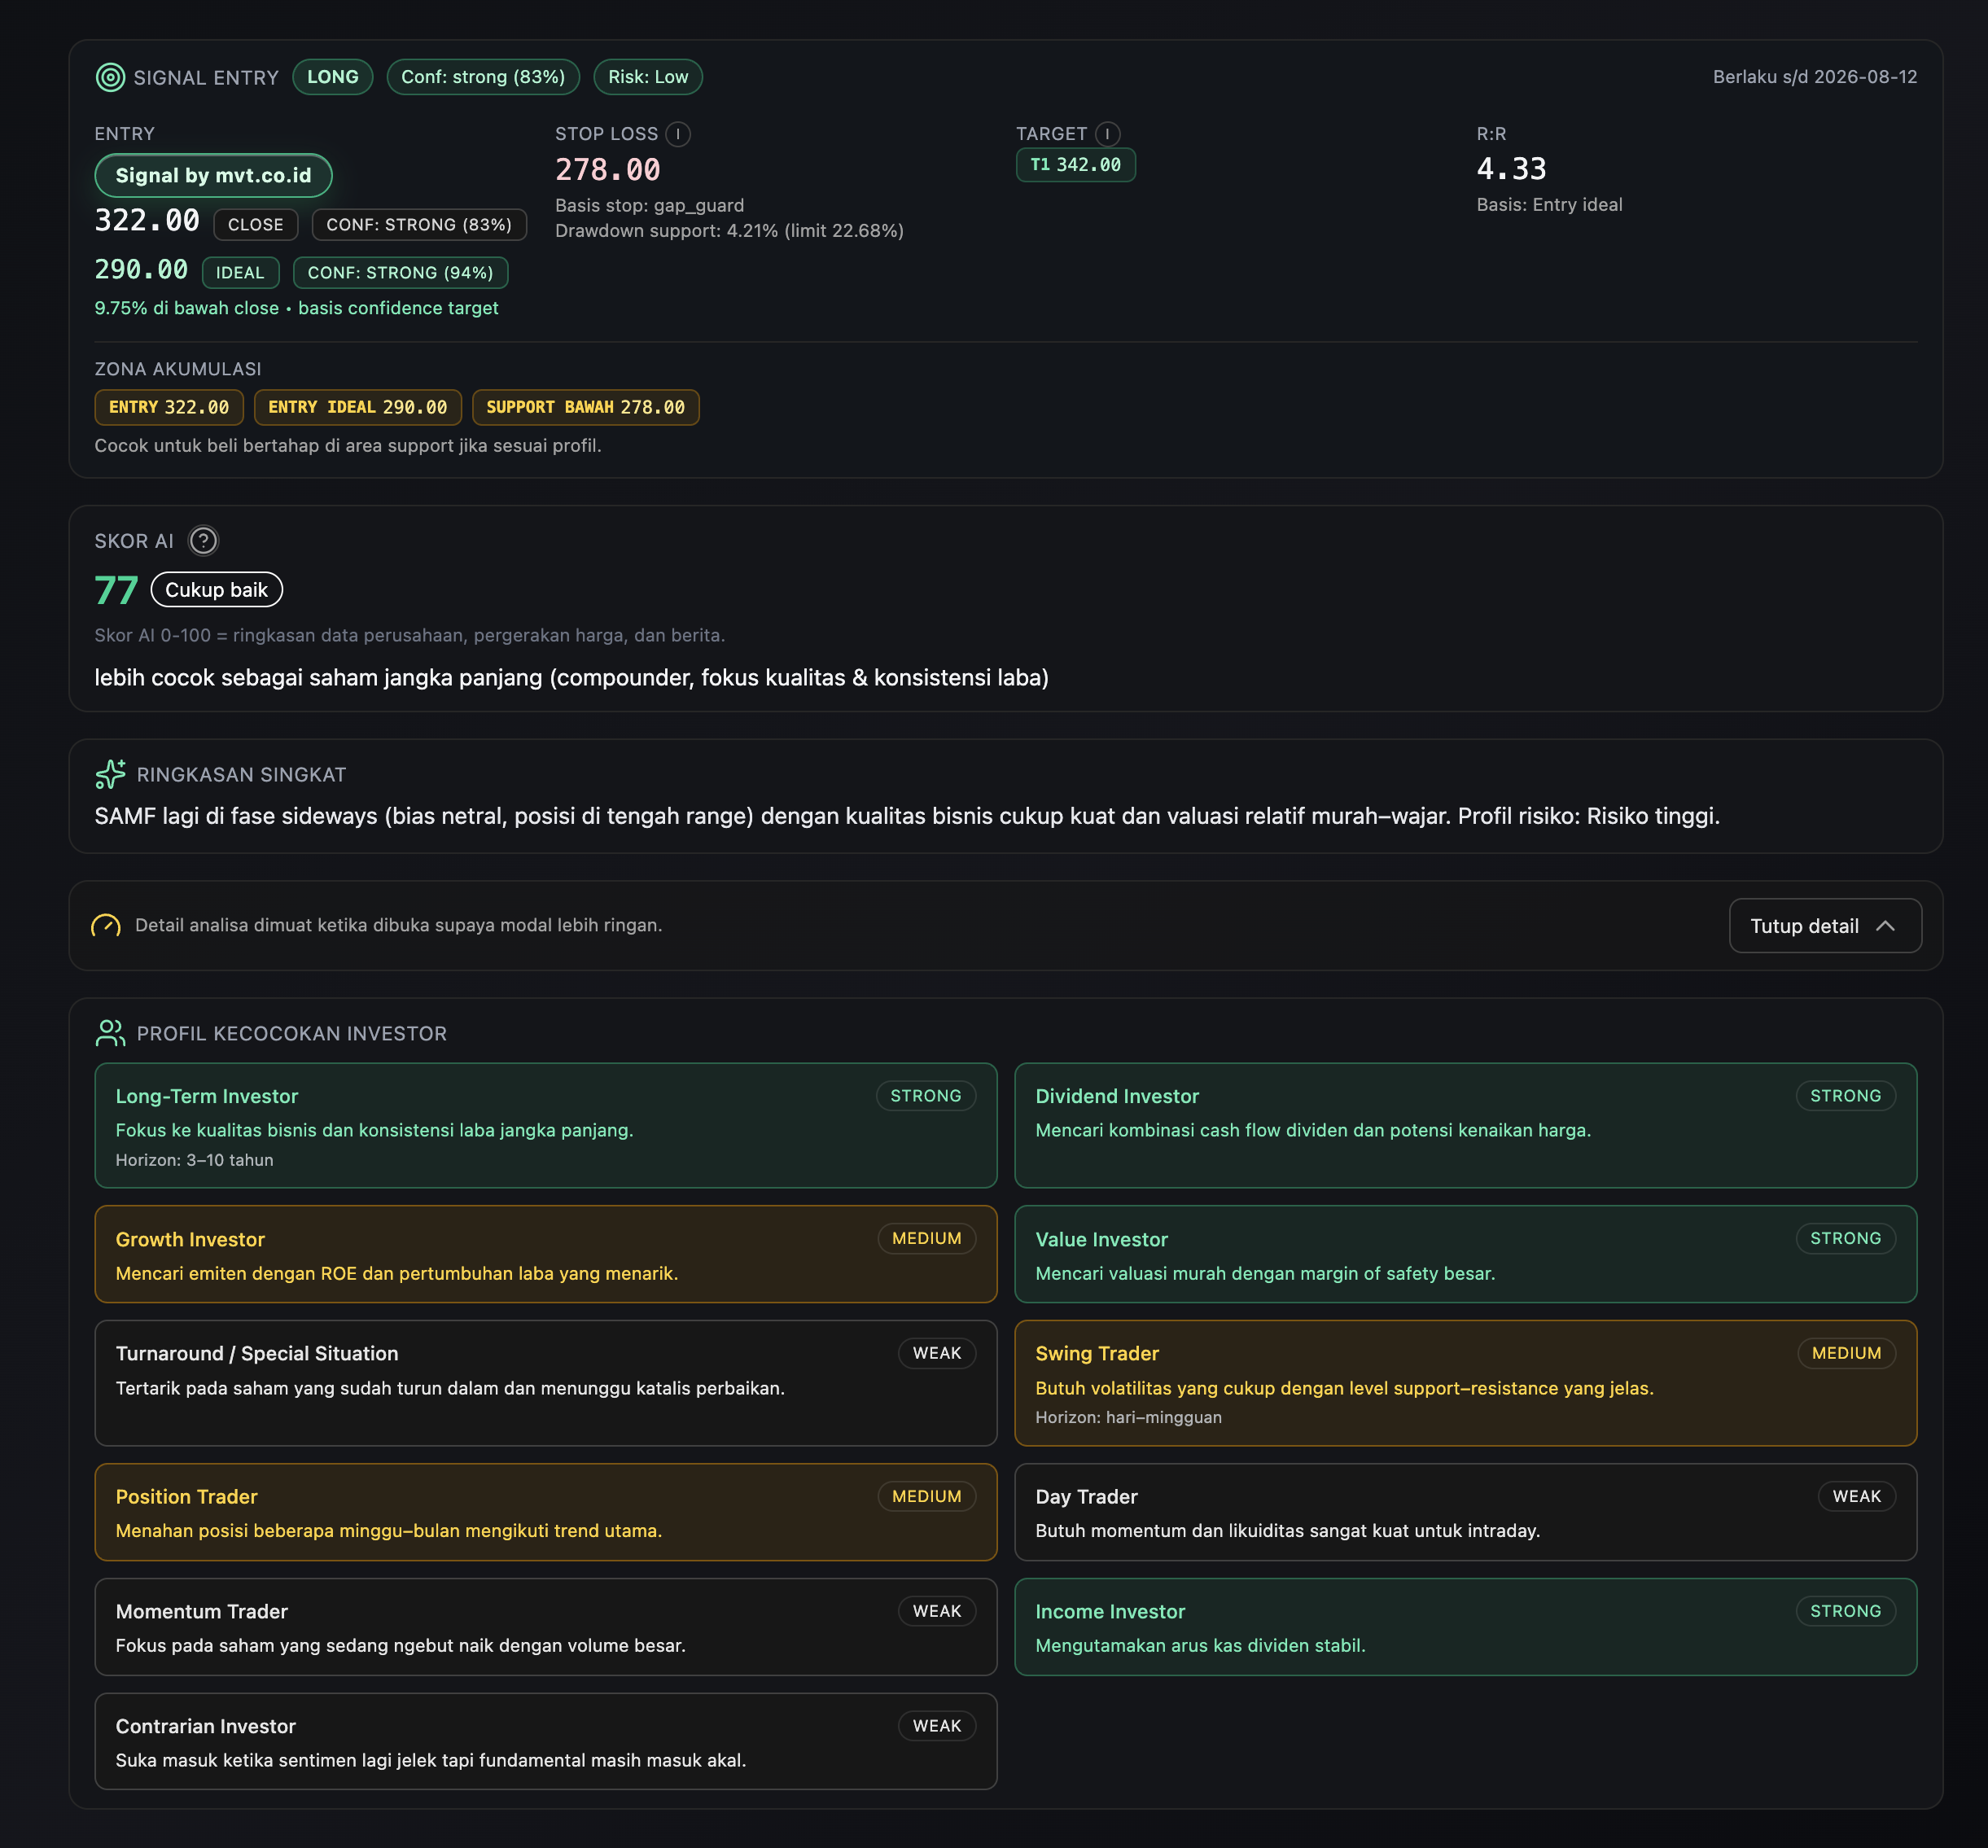Click the Signal by mvt.co.id badge
The image size is (1988, 1848).
pyautogui.click(x=213, y=176)
